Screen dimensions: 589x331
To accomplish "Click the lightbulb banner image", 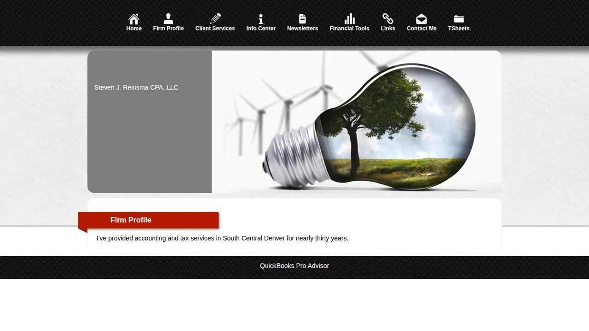I will tap(357, 122).
